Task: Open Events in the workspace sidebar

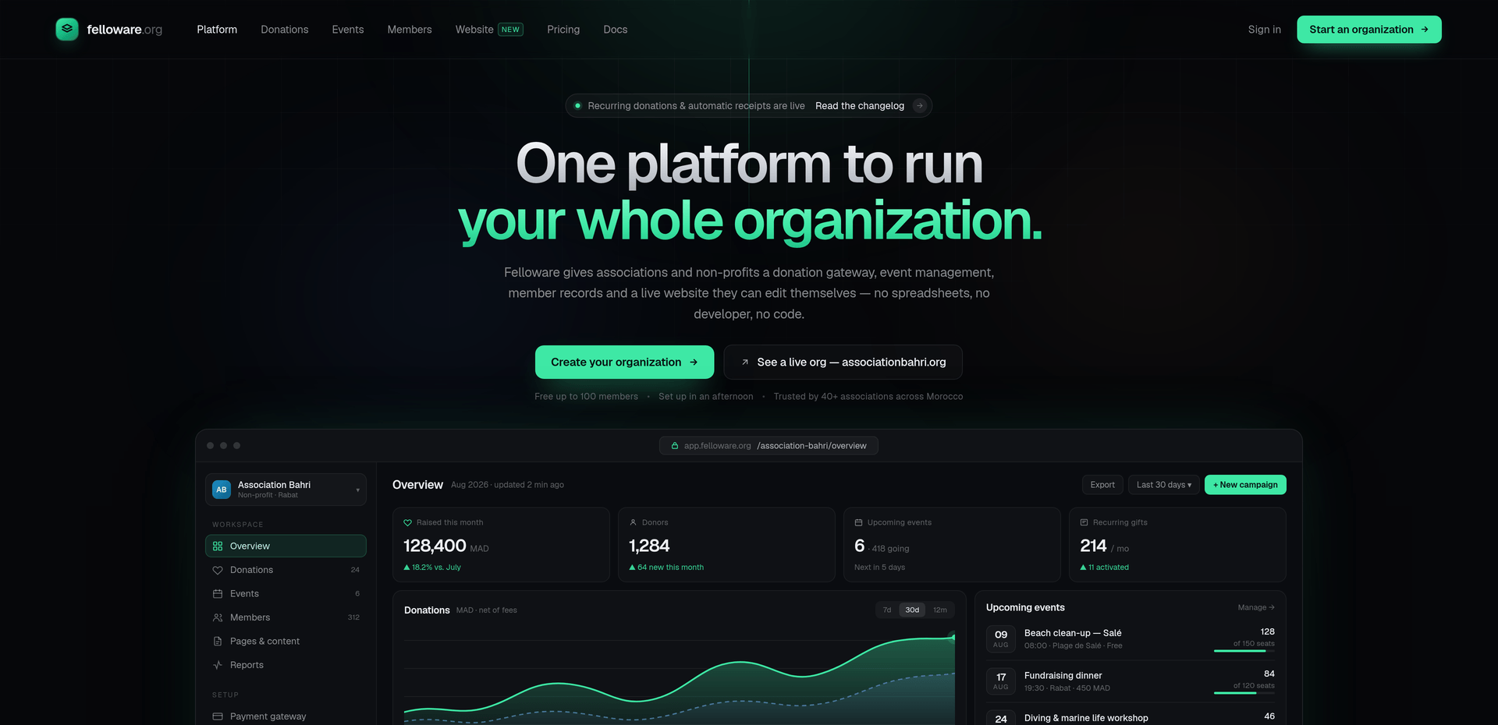Action: point(286,594)
